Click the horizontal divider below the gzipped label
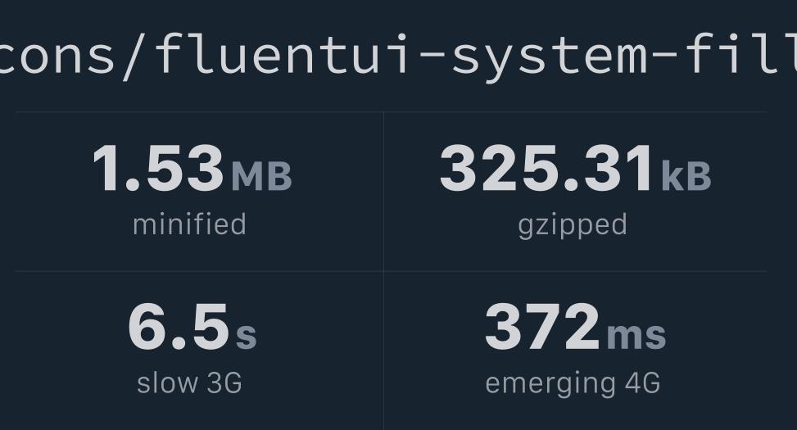 pyautogui.click(x=575, y=271)
